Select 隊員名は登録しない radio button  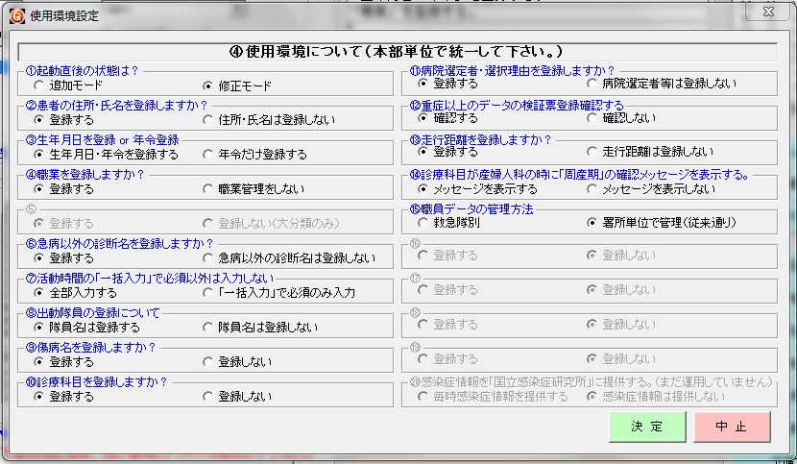[x=207, y=328]
